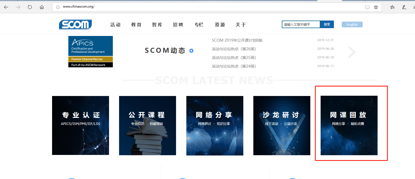
Task: Click the date 2019-06-18
Action: (x=325, y=57)
